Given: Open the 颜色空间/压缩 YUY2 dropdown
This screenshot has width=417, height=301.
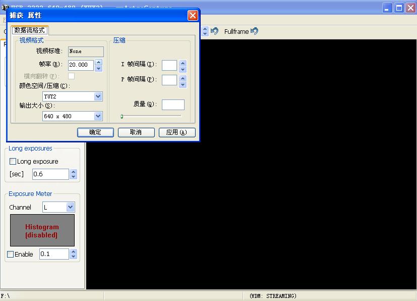Looking at the screenshot, I should click(98, 96).
